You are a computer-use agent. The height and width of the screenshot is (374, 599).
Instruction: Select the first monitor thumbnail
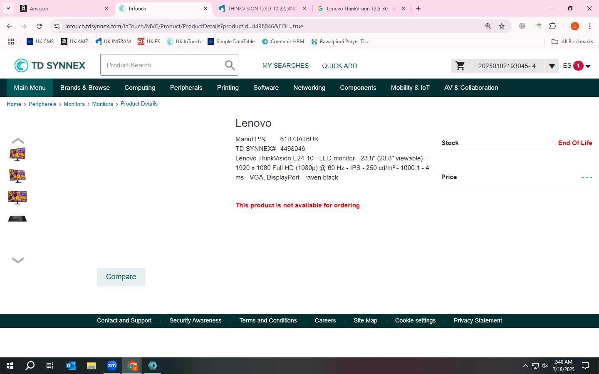click(x=17, y=154)
